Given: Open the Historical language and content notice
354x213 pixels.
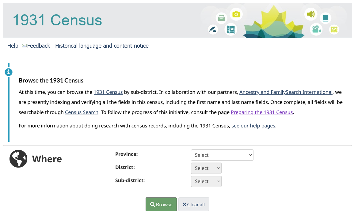Looking at the screenshot, I should 102,46.
